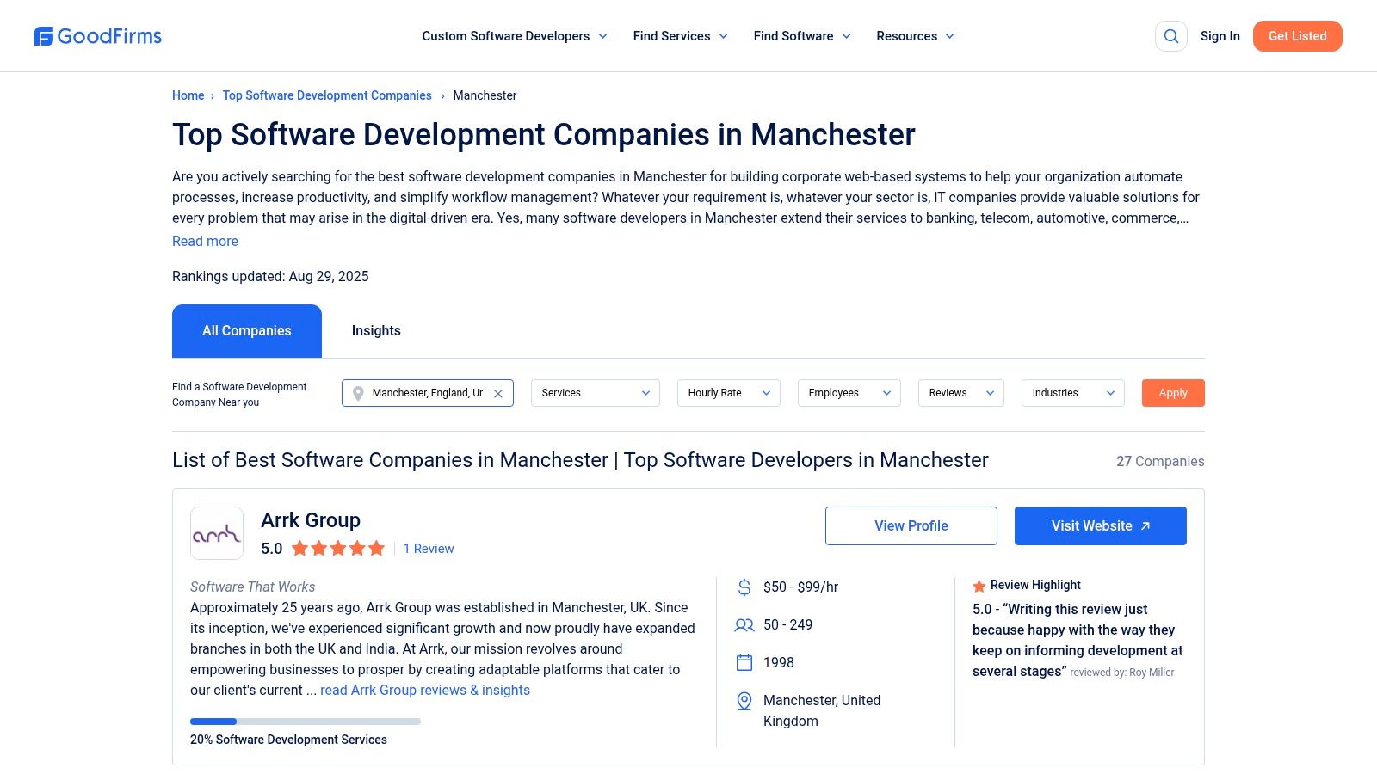
Task: Click Sign In
Action: click(x=1220, y=36)
